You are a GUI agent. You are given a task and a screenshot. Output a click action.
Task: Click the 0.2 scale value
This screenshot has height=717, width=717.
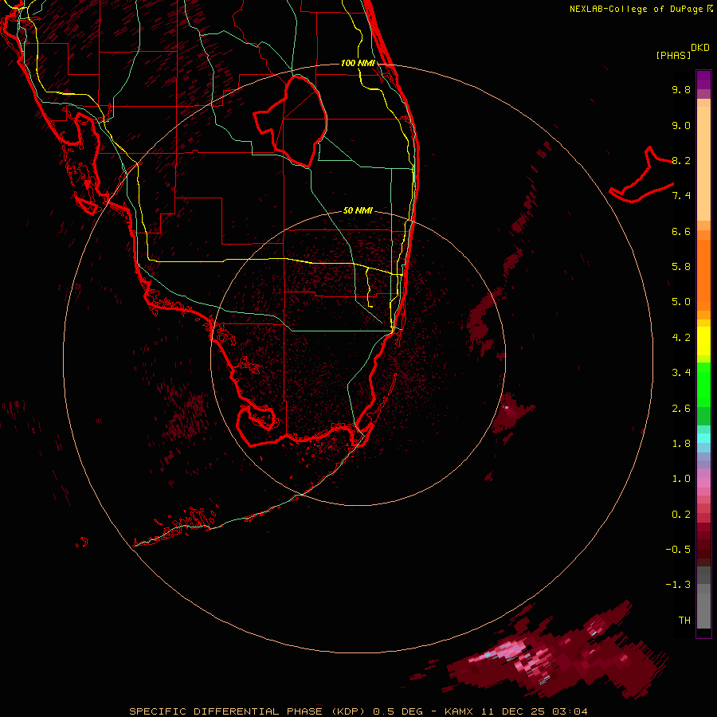click(681, 515)
